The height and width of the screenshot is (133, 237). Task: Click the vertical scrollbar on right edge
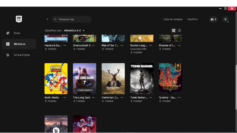236,89
